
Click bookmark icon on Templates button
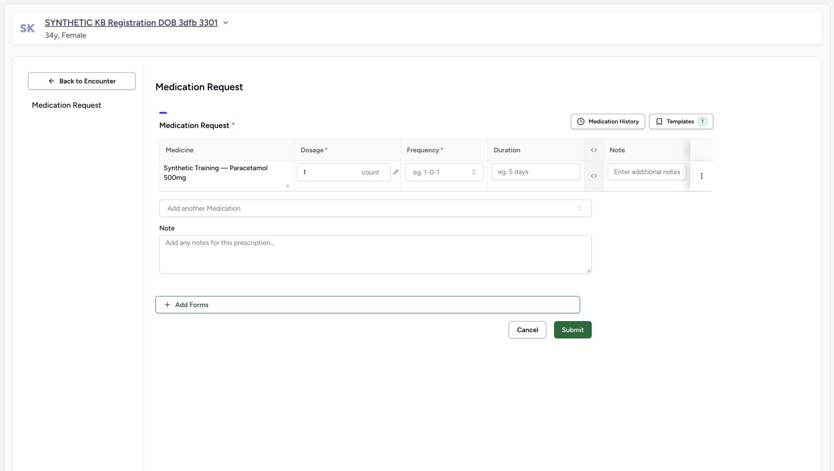pyautogui.click(x=659, y=121)
